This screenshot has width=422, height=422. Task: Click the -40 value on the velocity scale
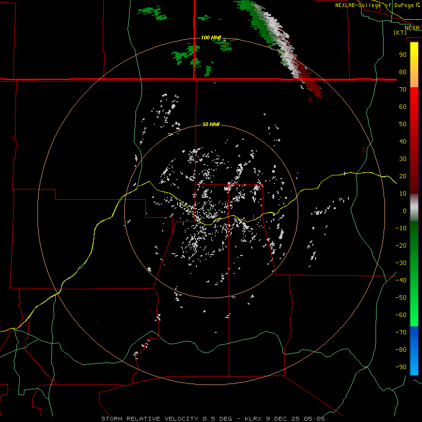[401, 280]
